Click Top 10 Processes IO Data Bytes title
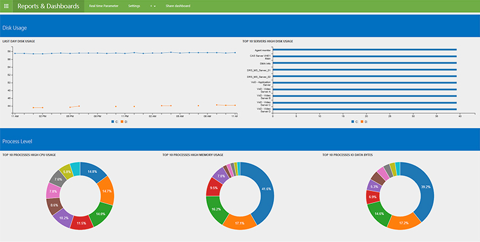The height and width of the screenshot is (242, 480). click(x=348, y=155)
